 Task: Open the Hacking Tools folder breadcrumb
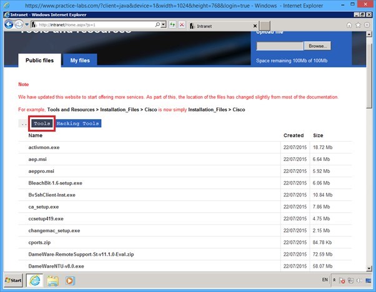[x=78, y=124]
